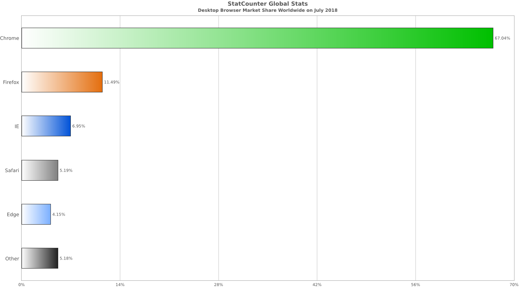This screenshot has width=521, height=293.
Task: Select the IE axis label
Action: 17,127
